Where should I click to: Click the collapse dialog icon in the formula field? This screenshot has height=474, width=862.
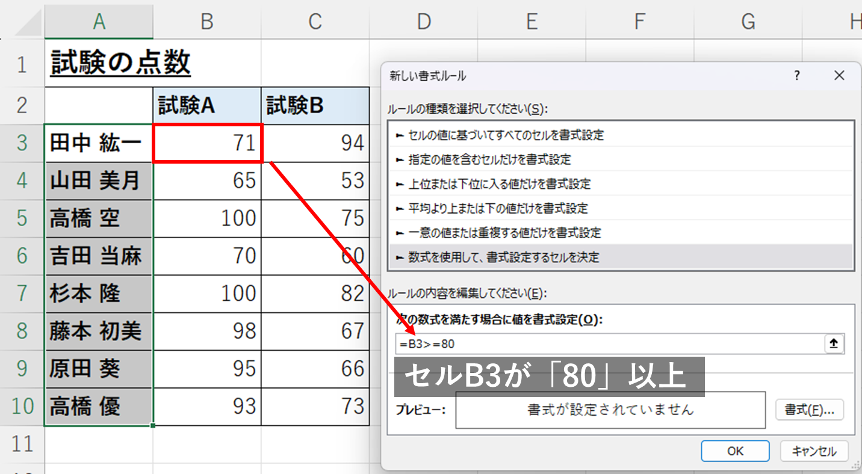tap(834, 344)
